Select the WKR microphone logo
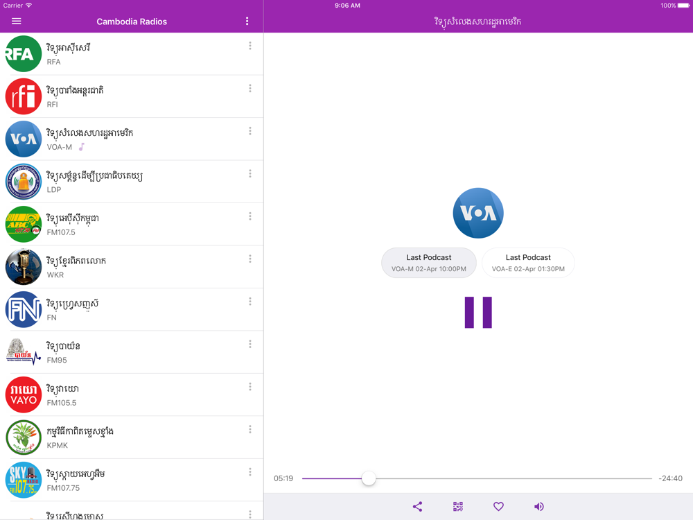This screenshot has width=693, height=520. (x=24, y=267)
